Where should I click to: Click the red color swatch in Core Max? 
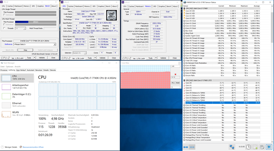(x=175, y=74)
